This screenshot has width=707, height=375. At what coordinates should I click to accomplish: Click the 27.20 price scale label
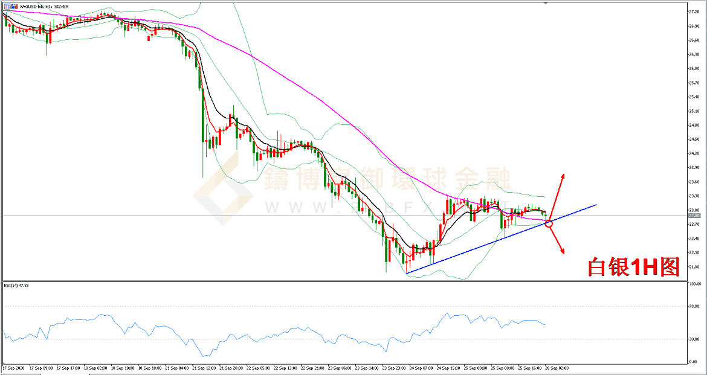click(x=695, y=12)
